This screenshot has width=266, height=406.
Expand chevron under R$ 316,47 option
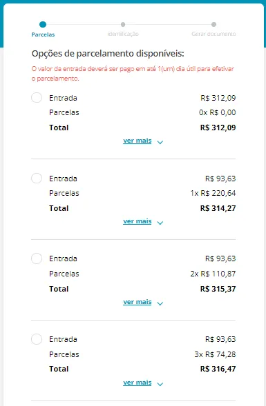point(160,384)
